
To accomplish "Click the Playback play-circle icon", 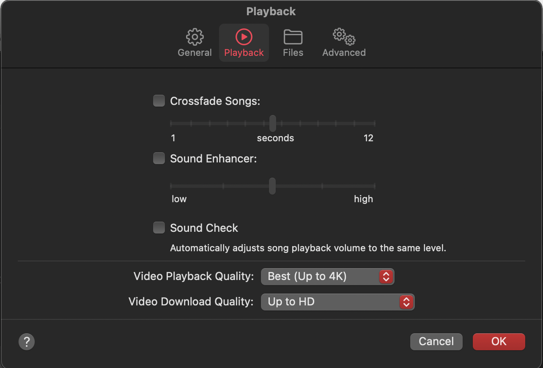I will (244, 37).
